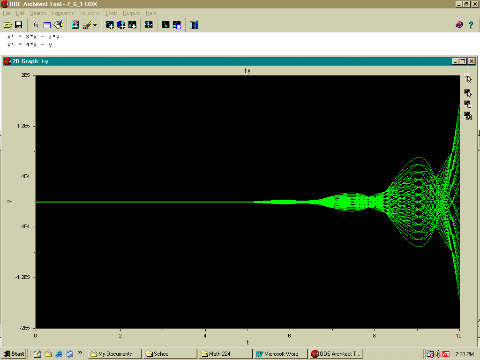Image resolution: width=480 pixels, height=360 pixels.
Task: Click the t-axis tick value 10
Action: pos(458,336)
